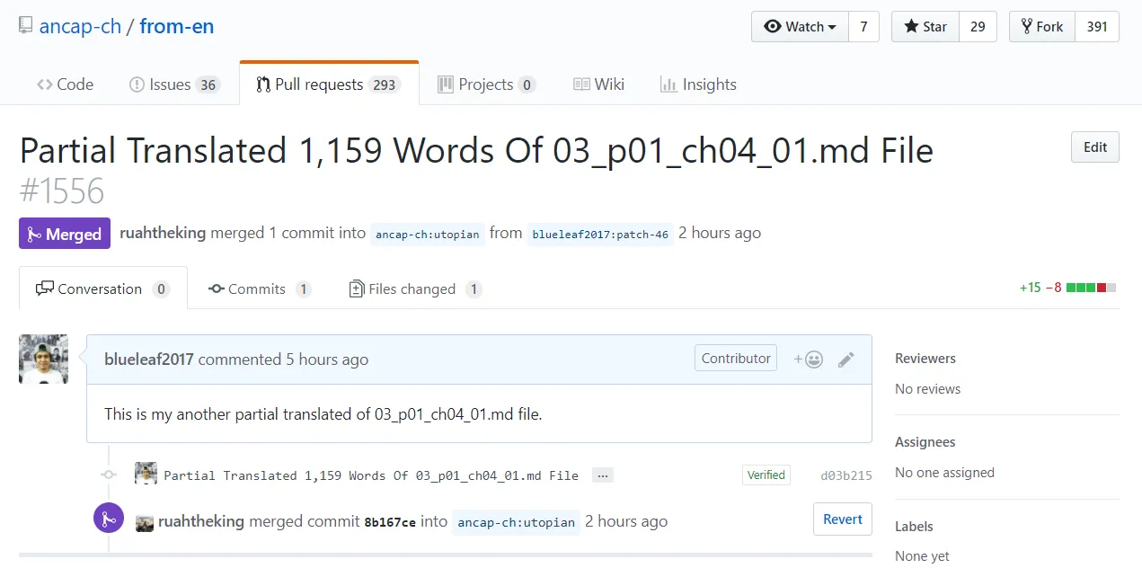Open the Labels sidebar section

915,526
